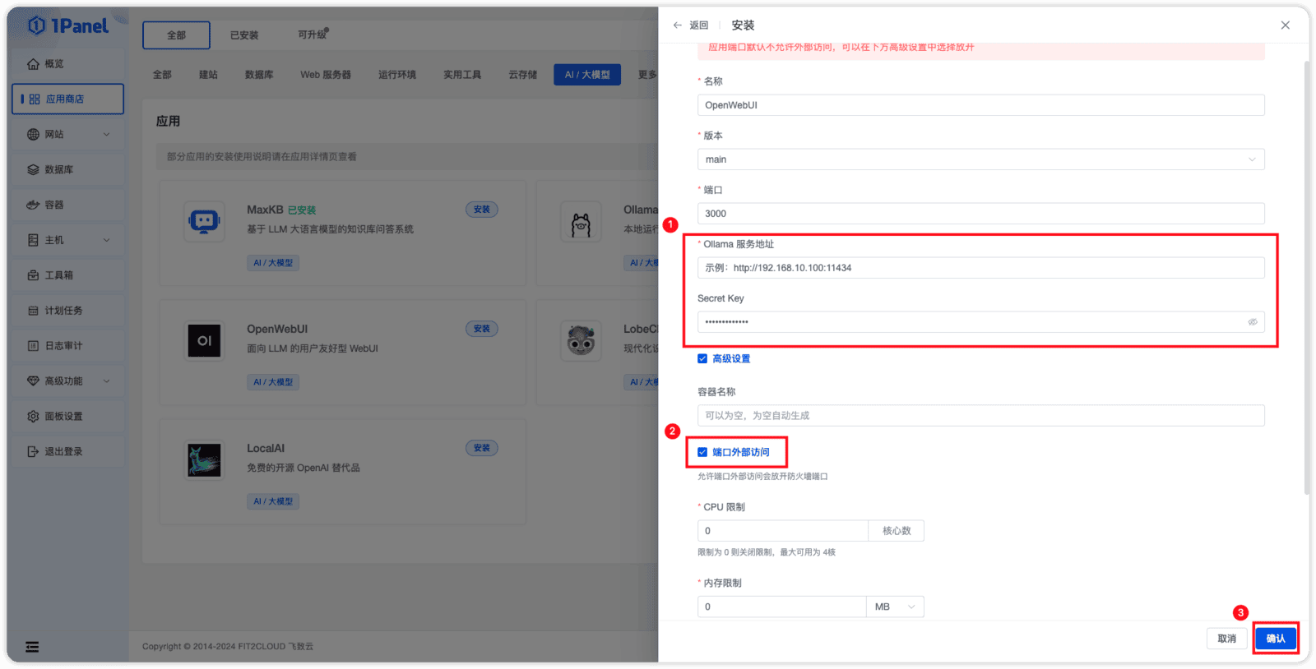
Task: Open 容器 in the sidebar
Action: coord(67,205)
